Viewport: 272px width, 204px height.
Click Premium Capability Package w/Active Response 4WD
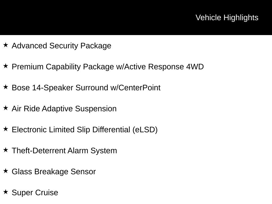pyautogui.click(x=108, y=67)
